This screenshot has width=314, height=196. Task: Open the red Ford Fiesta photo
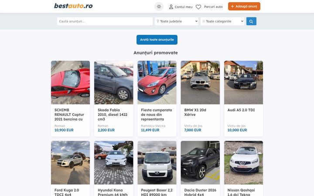(x=157, y=82)
